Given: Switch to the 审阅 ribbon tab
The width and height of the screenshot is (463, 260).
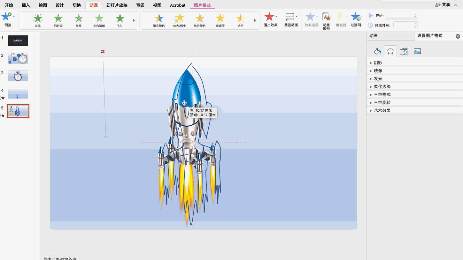Looking at the screenshot, I should 140,5.
